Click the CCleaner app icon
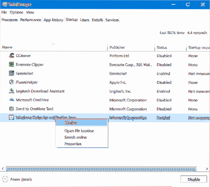 click(11, 56)
